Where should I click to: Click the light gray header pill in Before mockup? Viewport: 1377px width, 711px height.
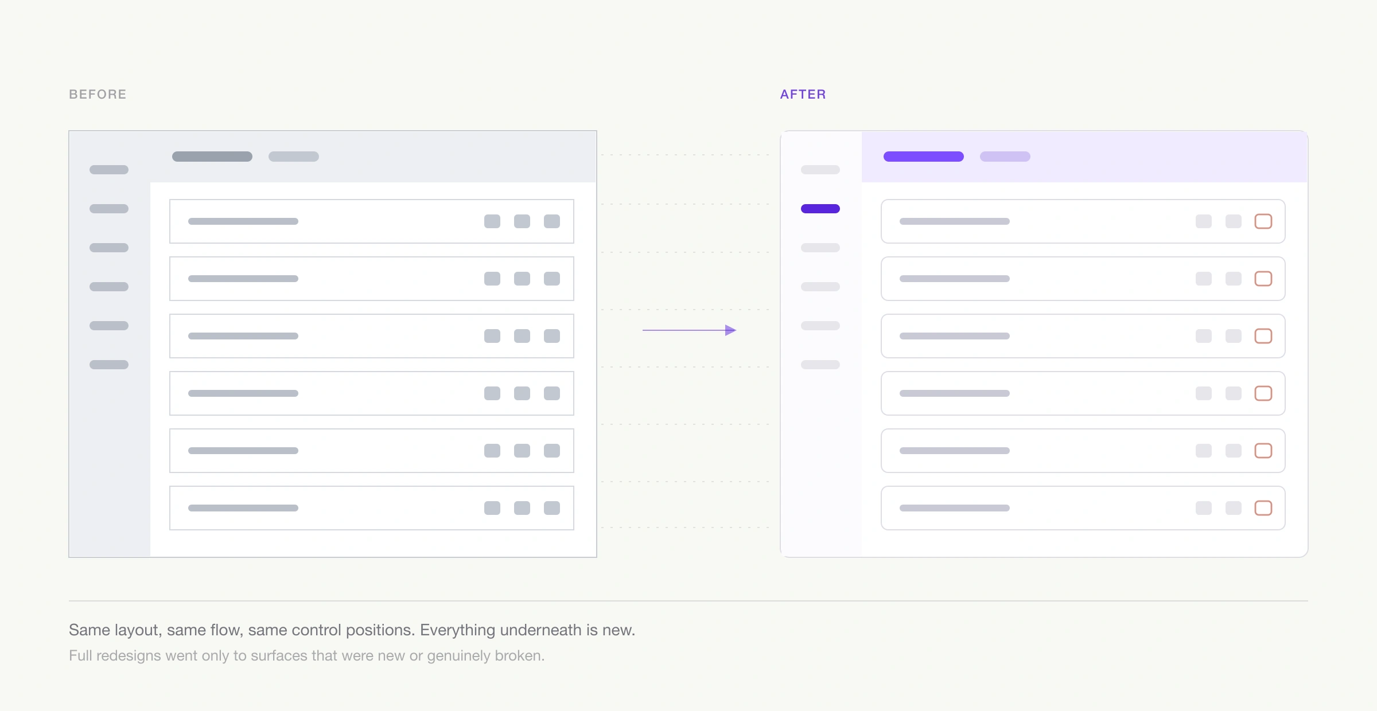tap(294, 157)
